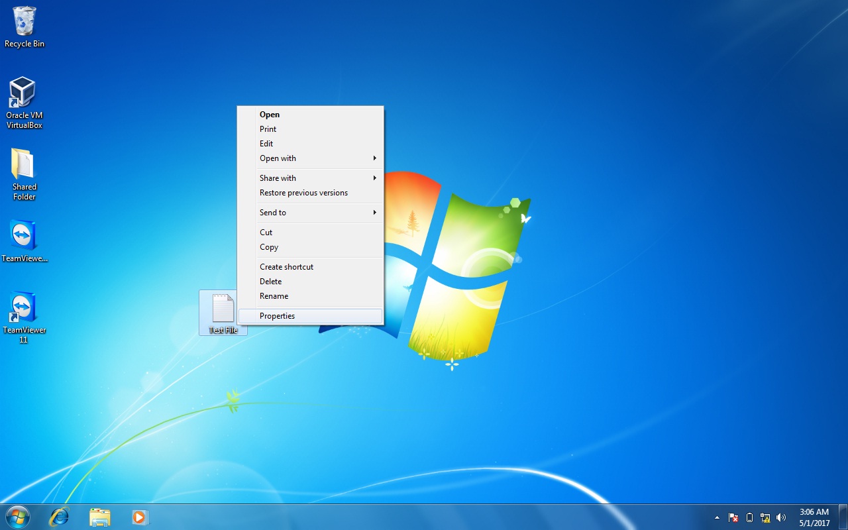Choose Copy in the context menu
Image resolution: width=848 pixels, height=530 pixels.
(x=311, y=247)
